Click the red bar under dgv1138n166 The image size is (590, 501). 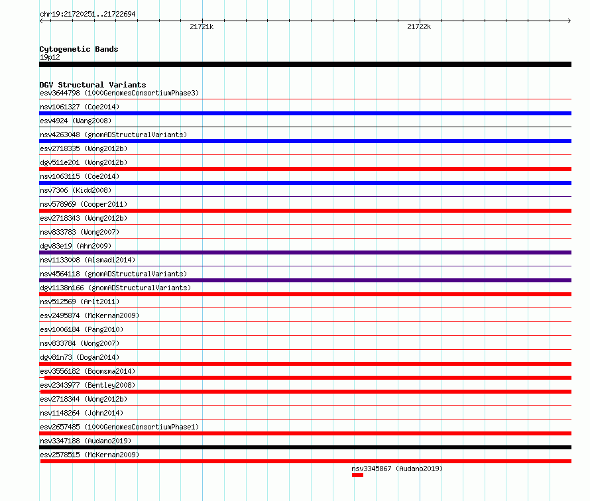point(305,294)
